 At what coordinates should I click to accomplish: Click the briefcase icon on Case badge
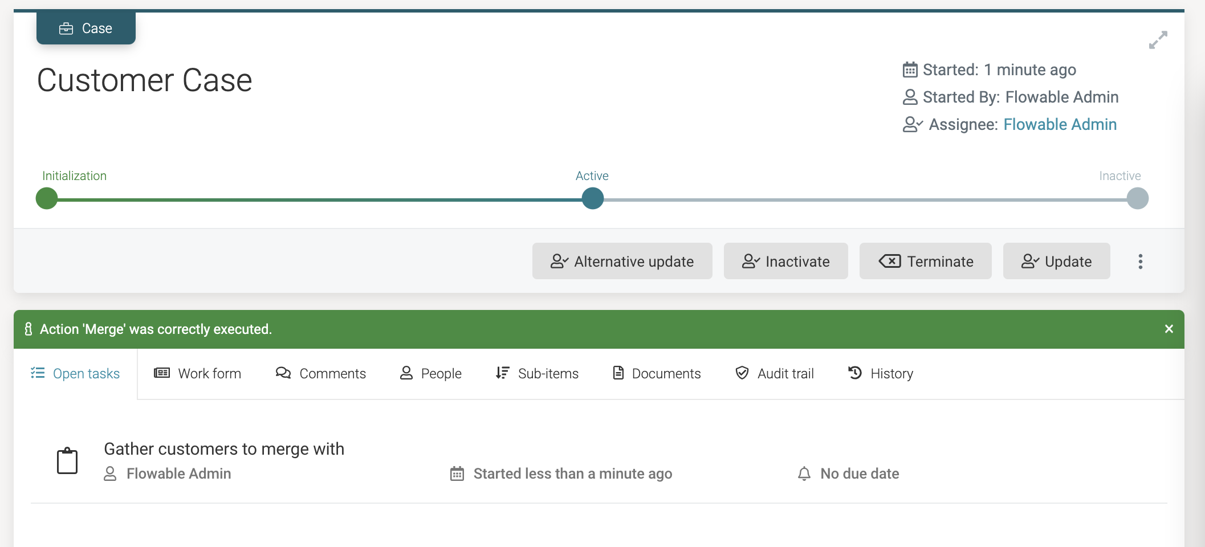point(66,28)
